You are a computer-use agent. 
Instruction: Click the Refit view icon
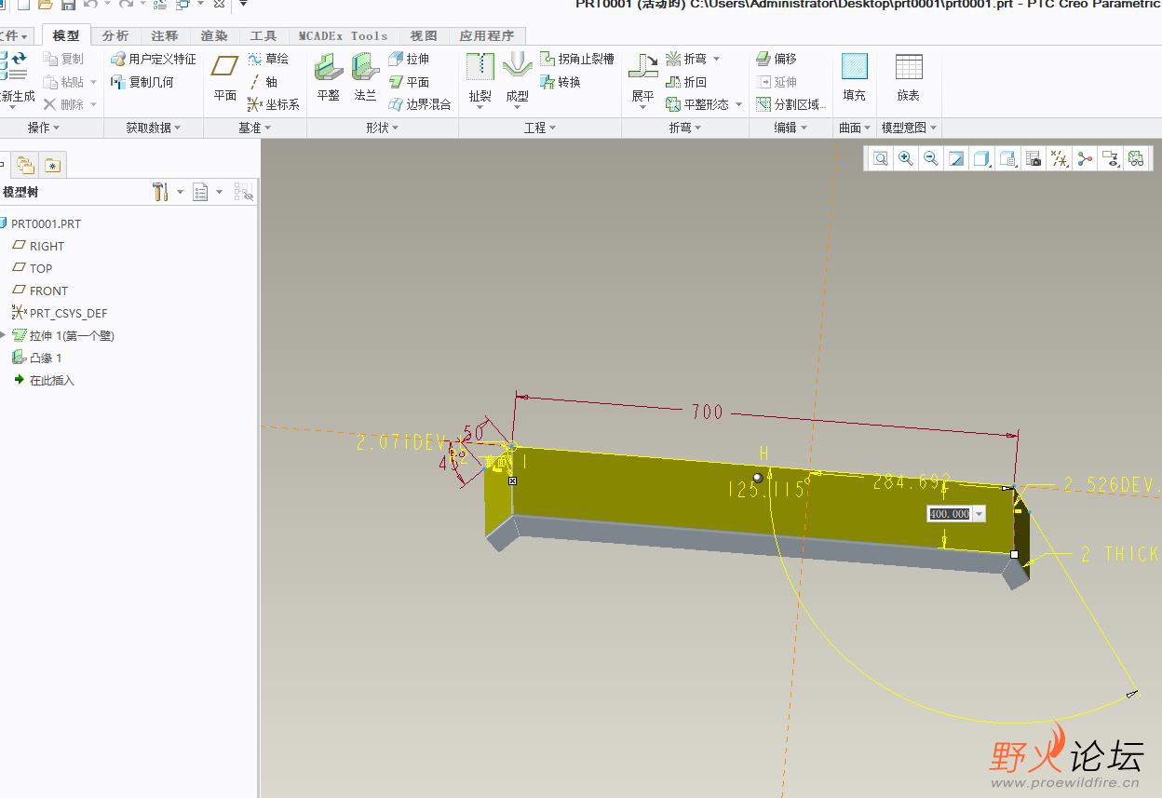pyautogui.click(x=880, y=159)
